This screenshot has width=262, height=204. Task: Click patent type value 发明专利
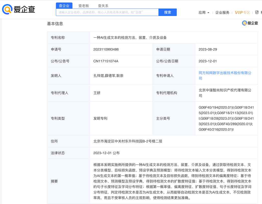[x=100, y=118]
